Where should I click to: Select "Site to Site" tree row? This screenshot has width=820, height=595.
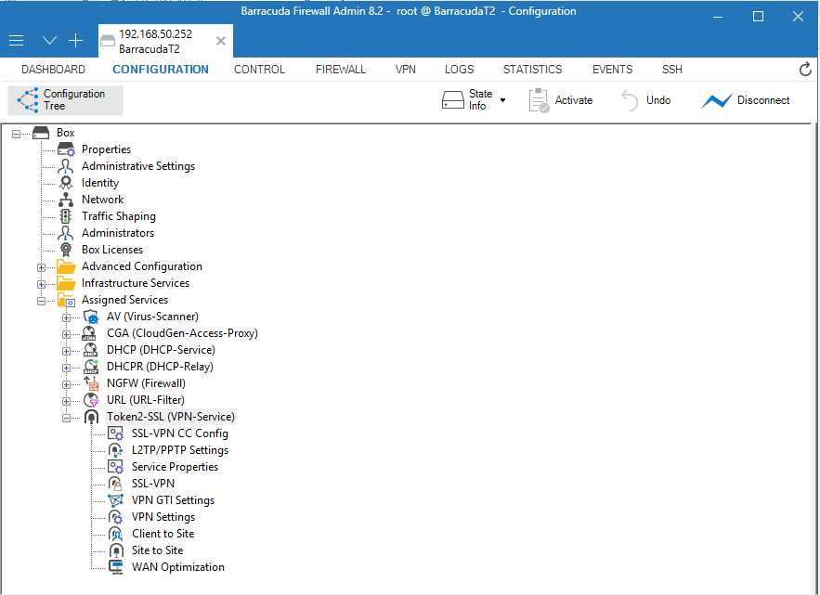(158, 550)
